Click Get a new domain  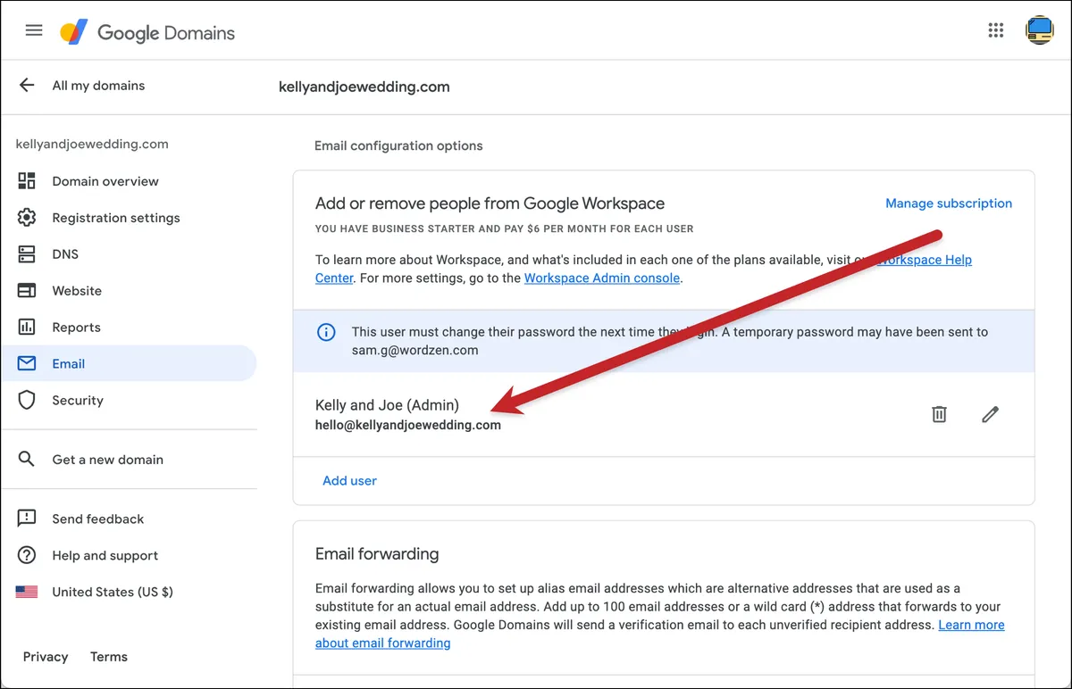[x=107, y=460]
